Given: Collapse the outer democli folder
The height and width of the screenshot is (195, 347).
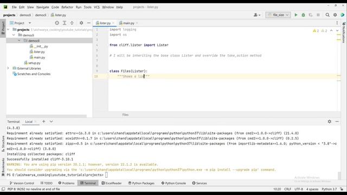Looking at the screenshot, I should click(14, 35).
